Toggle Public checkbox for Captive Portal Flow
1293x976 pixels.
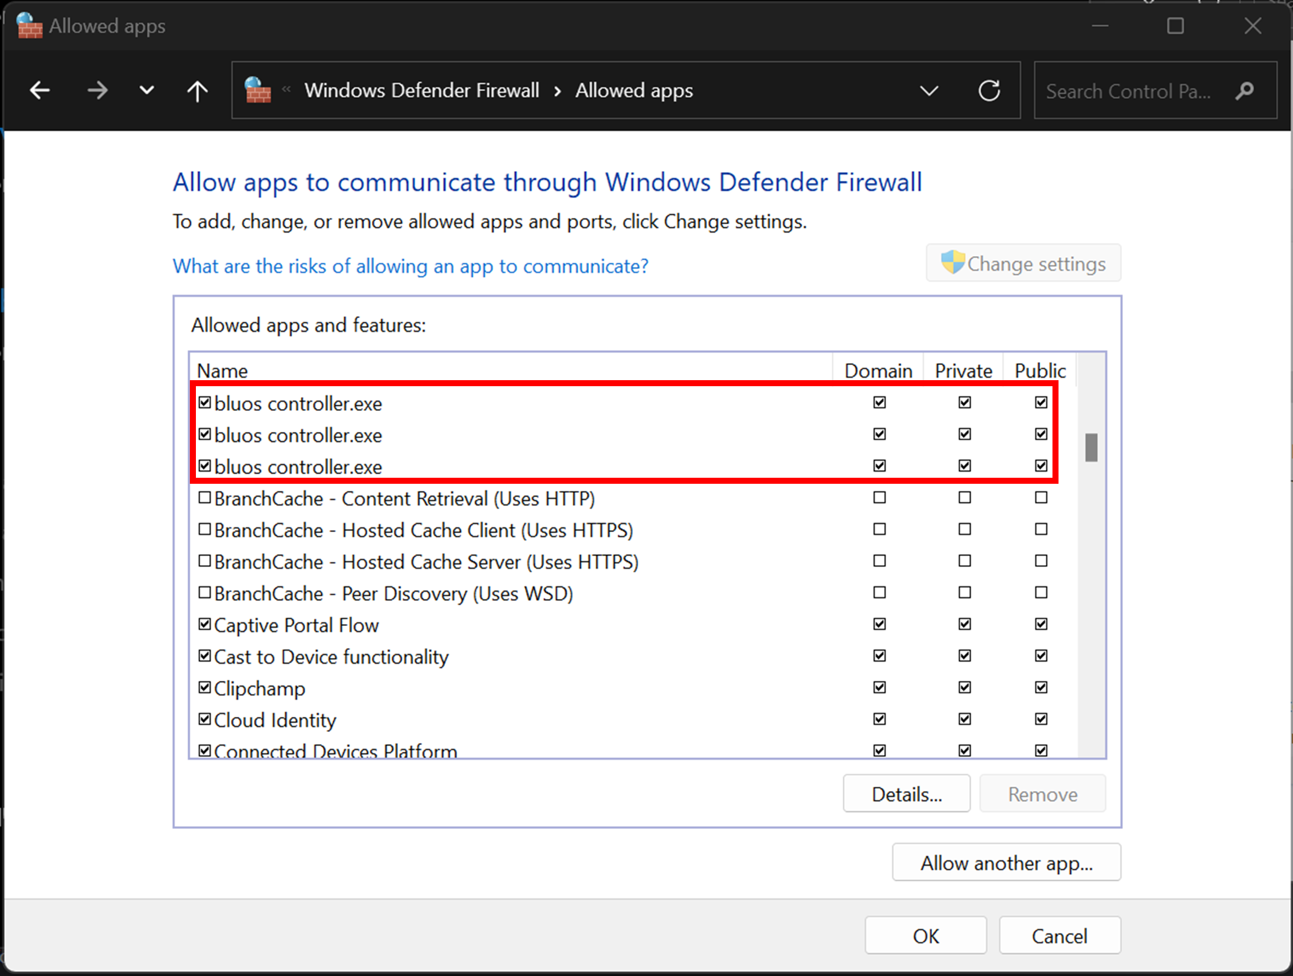pyautogui.click(x=1041, y=624)
